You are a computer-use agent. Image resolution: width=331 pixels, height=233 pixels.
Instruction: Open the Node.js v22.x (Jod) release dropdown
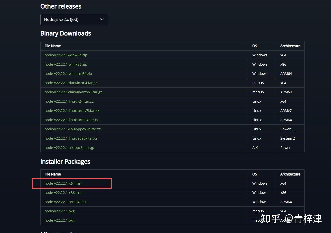(x=74, y=20)
